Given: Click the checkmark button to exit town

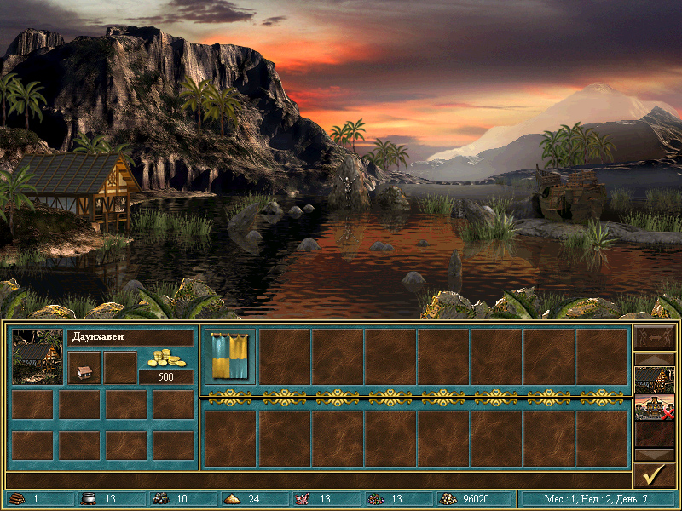Looking at the screenshot, I should (x=655, y=474).
